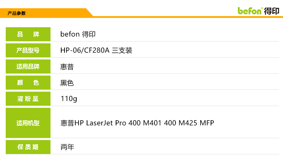The width and height of the screenshot is (283, 159).
Task: Click the 黑色 color value
Action: click(x=67, y=83)
